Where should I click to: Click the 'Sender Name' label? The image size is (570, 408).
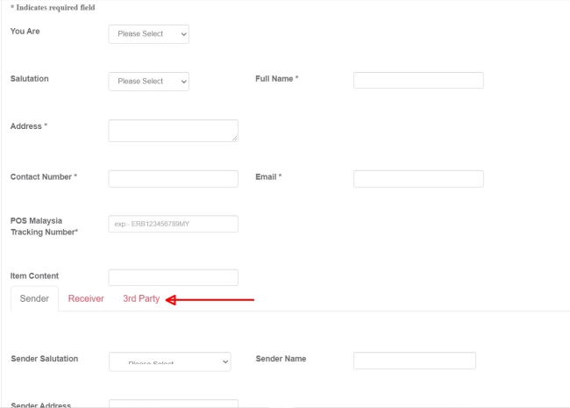[281, 359]
